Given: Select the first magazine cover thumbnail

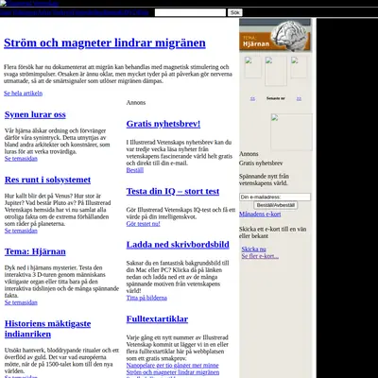Looking at the screenshot, I should point(253,67).
